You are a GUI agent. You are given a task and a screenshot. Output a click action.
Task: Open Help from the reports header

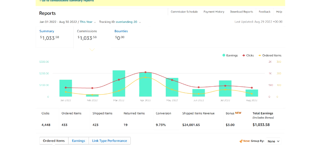(279, 12)
